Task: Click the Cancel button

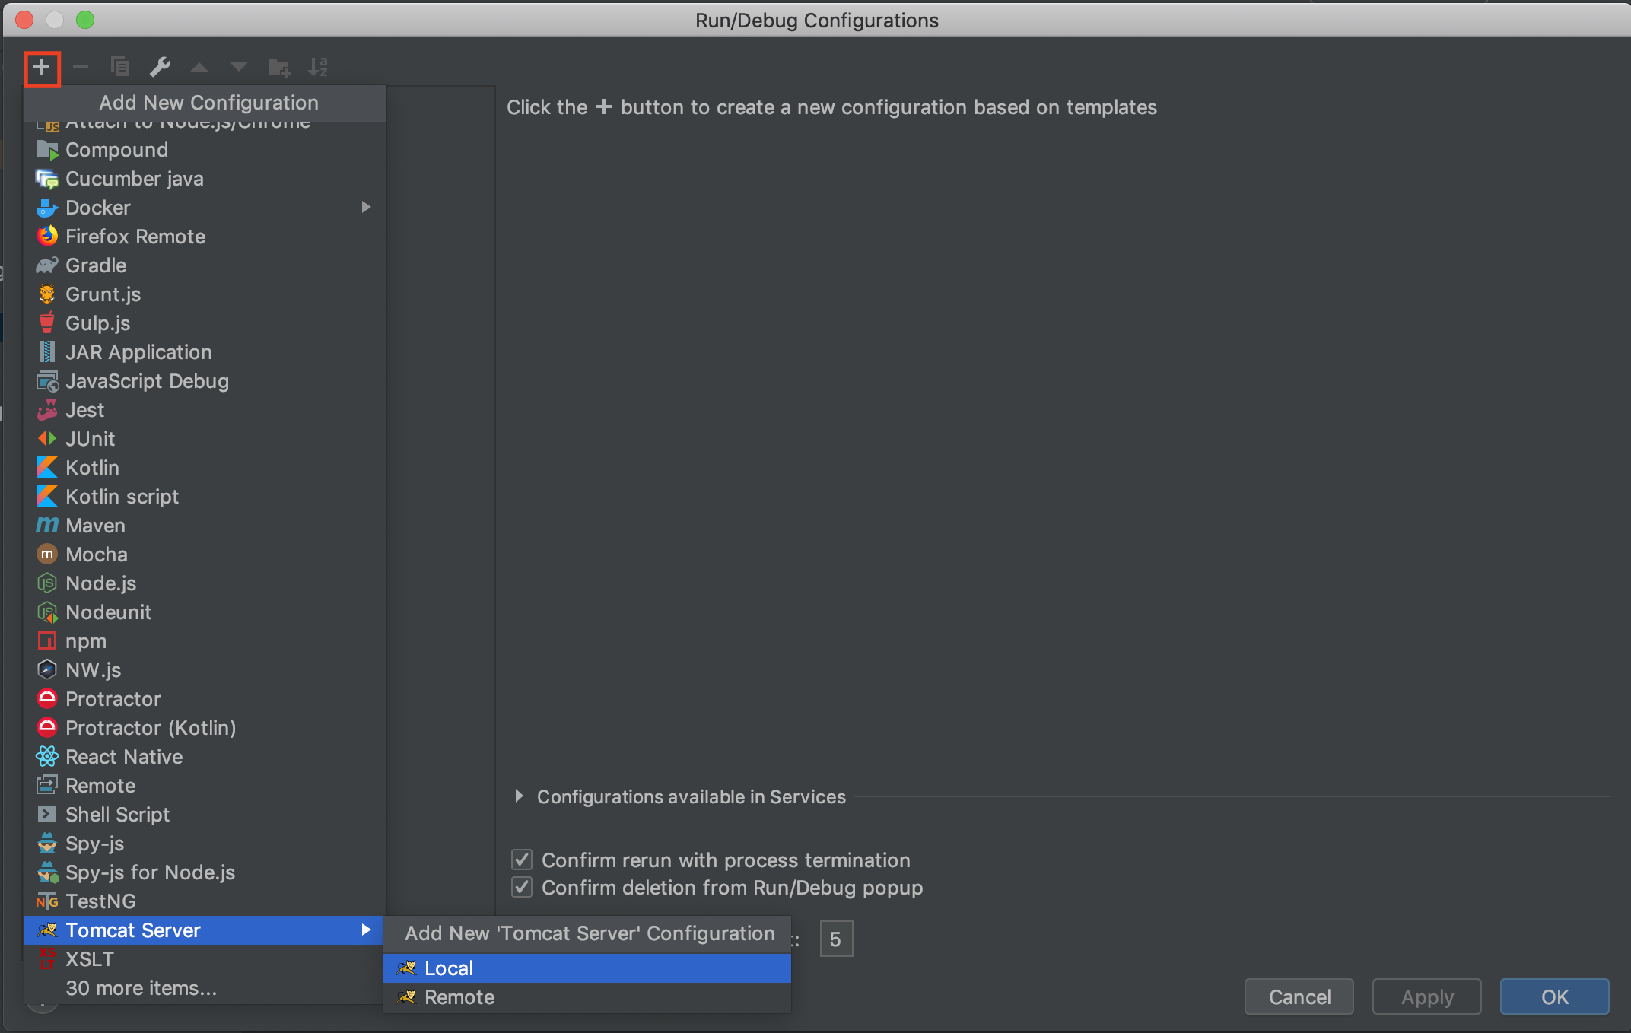Action: click(x=1297, y=997)
